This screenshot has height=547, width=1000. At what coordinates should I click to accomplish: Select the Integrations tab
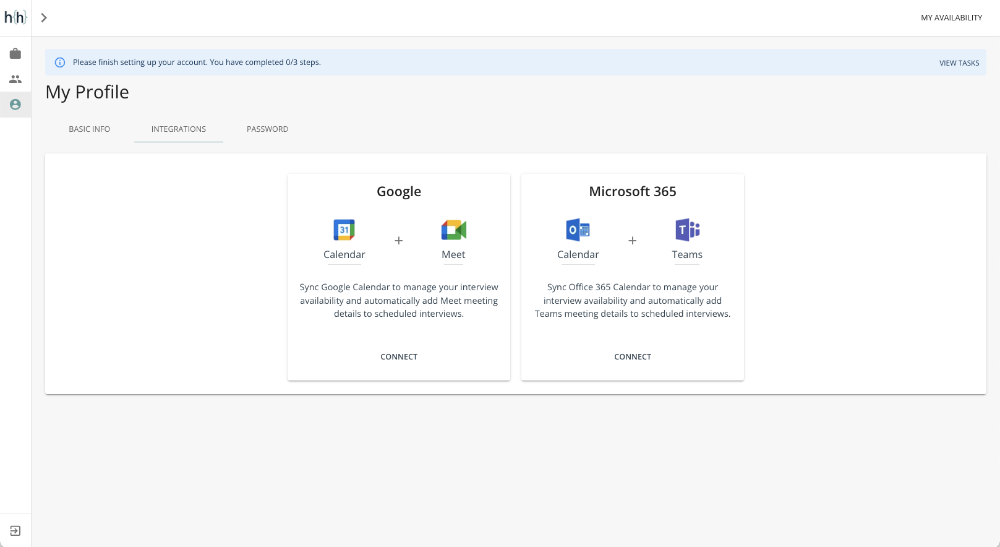pos(179,129)
